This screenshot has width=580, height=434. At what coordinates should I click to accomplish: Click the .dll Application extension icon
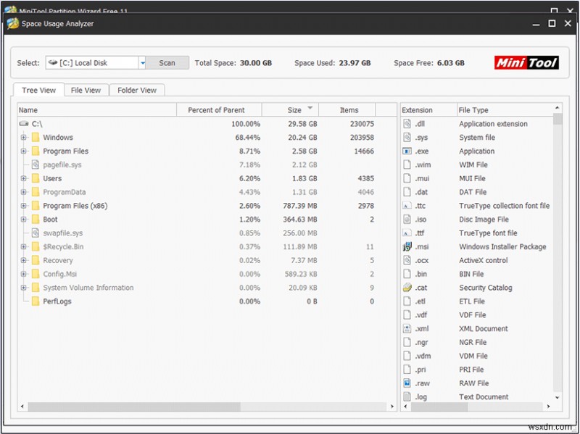click(x=407, y=123)
